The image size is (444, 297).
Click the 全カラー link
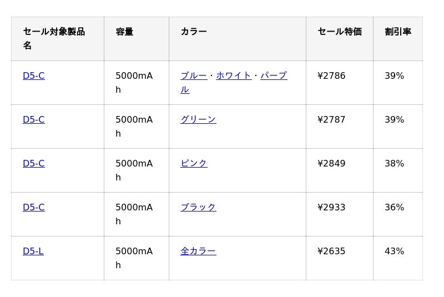(x=198, y=251)
